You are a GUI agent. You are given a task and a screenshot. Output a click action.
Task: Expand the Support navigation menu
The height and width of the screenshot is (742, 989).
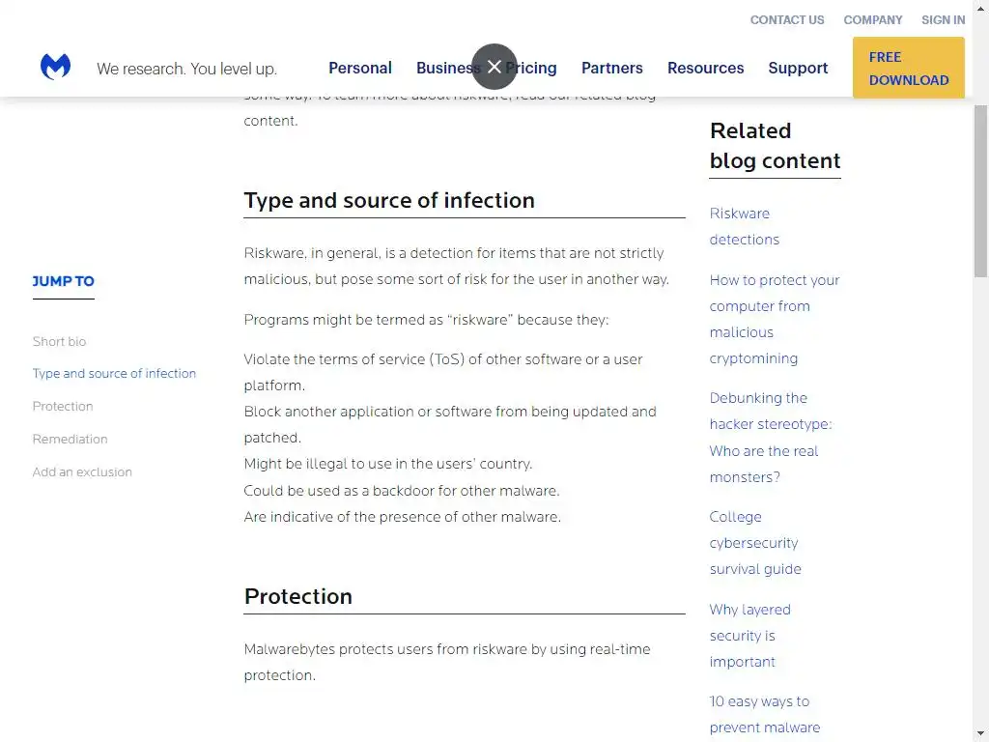click(x=798, y=68)
